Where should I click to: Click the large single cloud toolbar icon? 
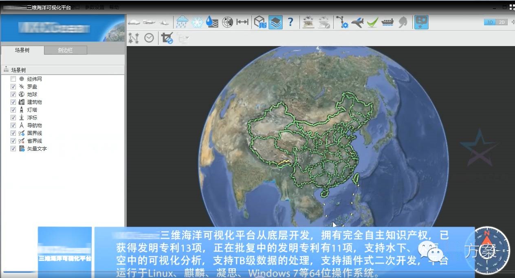[x=134, y=22]
